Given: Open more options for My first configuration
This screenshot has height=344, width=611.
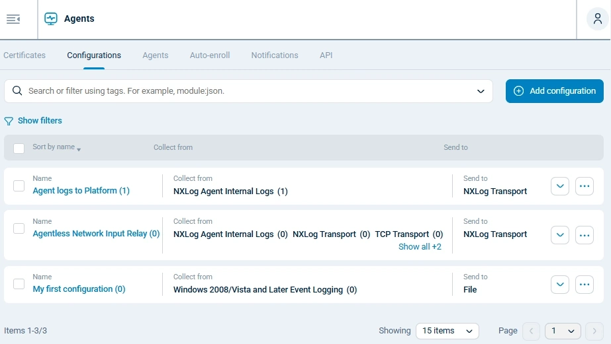Looking at the screenshot, I should (584, 285).
